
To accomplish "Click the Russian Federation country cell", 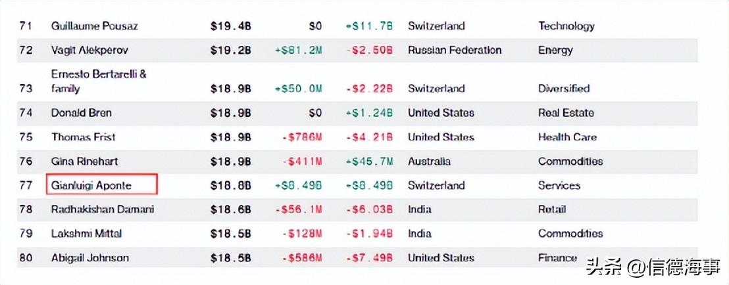I will pos(455,50).
